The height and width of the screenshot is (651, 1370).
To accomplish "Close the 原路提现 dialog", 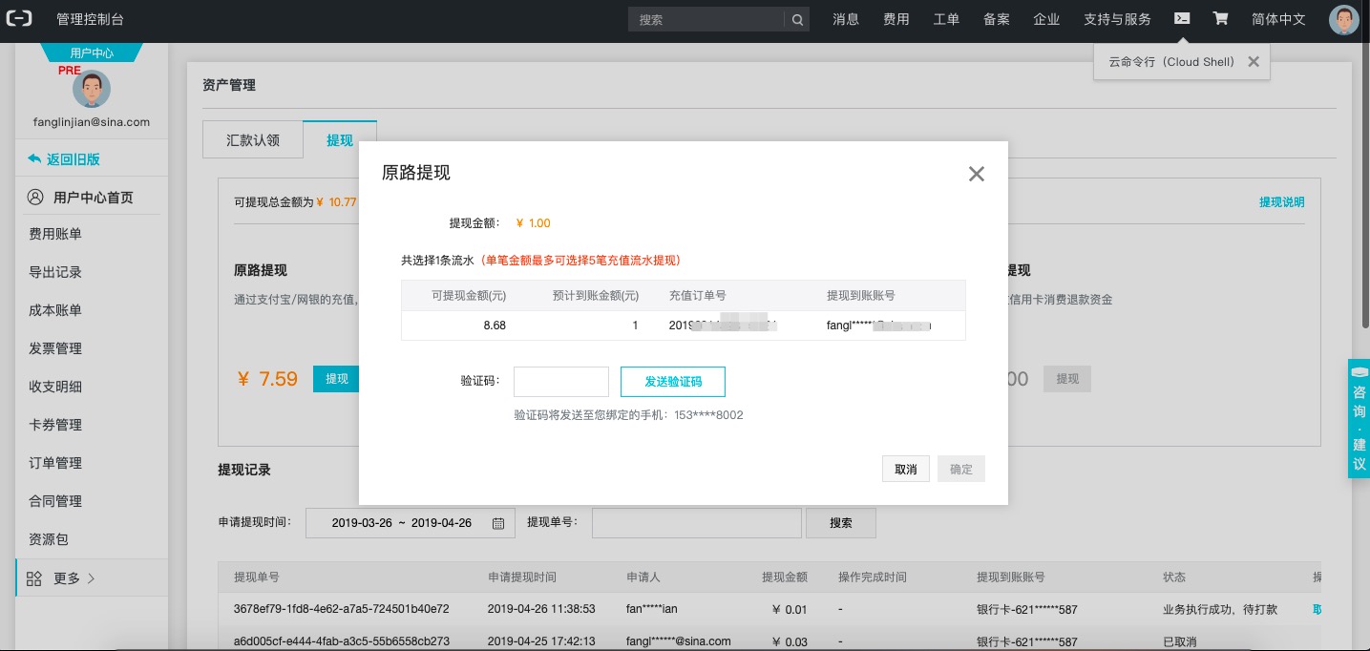I will [x=976, y=174].
